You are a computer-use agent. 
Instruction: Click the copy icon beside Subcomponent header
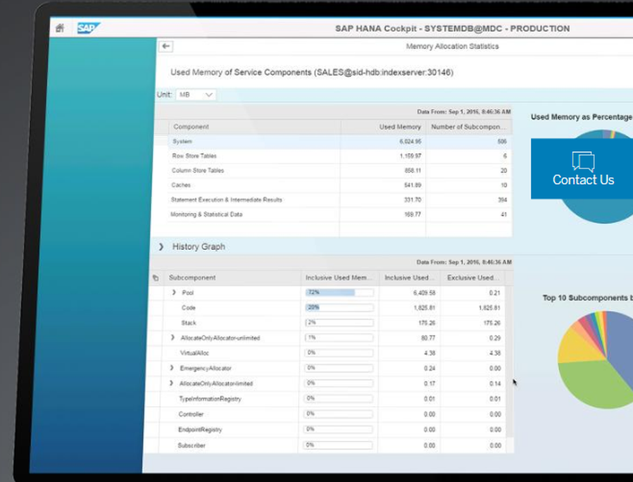[156, 278]
